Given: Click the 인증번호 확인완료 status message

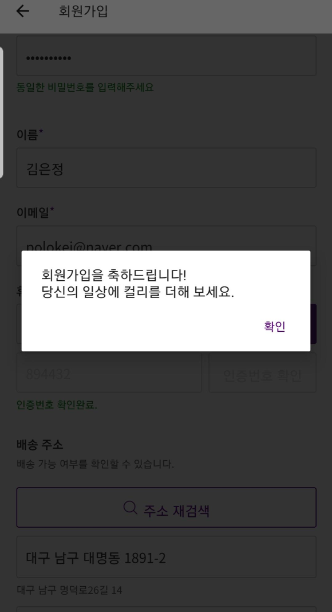Looking at the screenshot, I should click(57, 405).
